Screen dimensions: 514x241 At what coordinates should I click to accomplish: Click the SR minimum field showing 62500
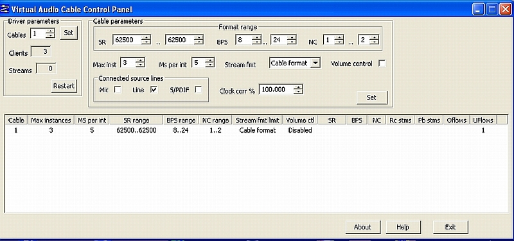127,40
